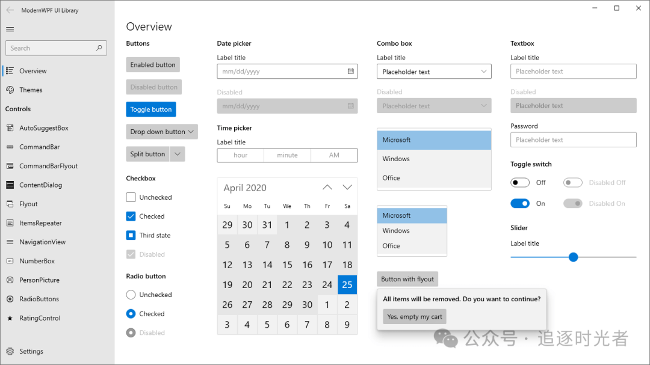Click the date picker calendar icon
650x365 pixels.
(x=351, y=71)
